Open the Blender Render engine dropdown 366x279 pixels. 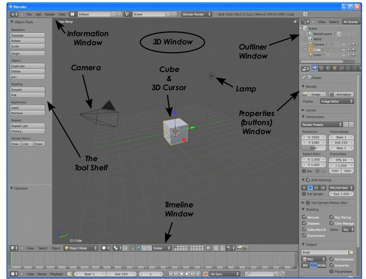(x=196, y=14)
